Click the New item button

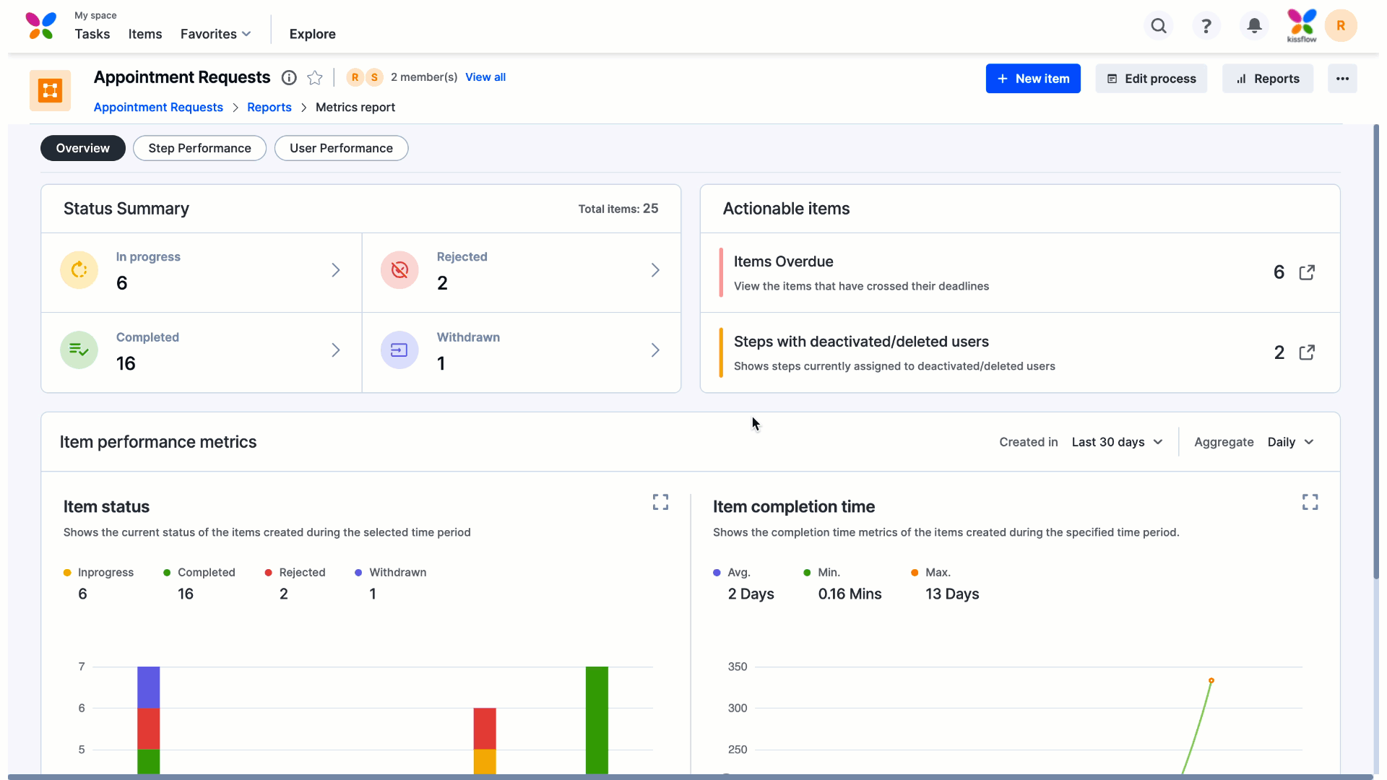(x=1032, y=79)
